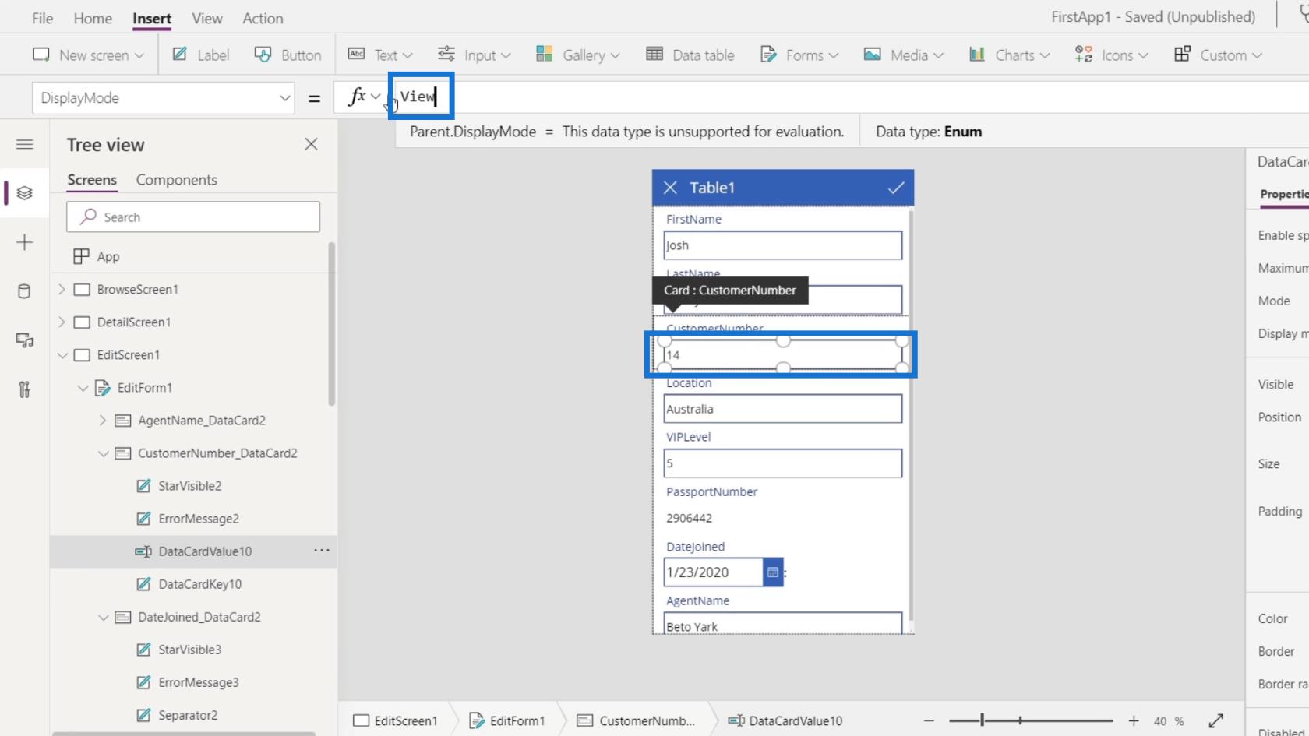This screenshot has width=1309, height=736.
Task: Close the Tree view panel
Action: pos(311,144)
